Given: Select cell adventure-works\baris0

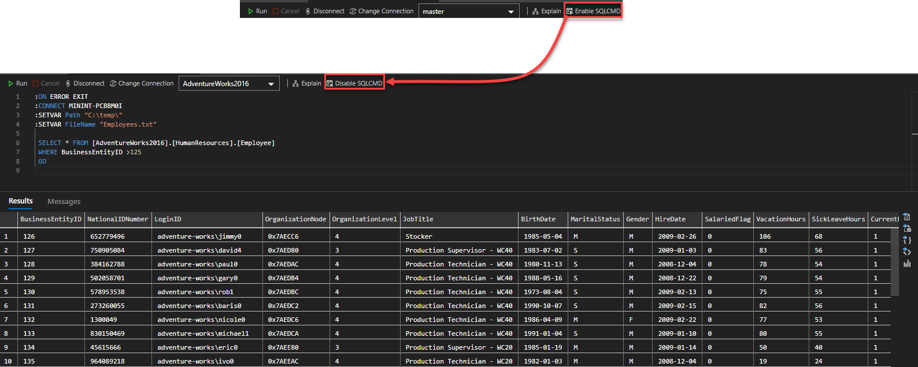Looking at the screenshot, I should [x=207, y=306].
